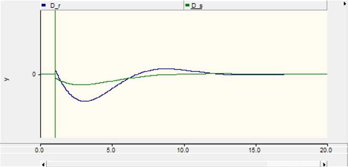The height and width of the screenshot is (167, 348).
Task: Click the black vertical y-axis line
Action: point(41,74)
